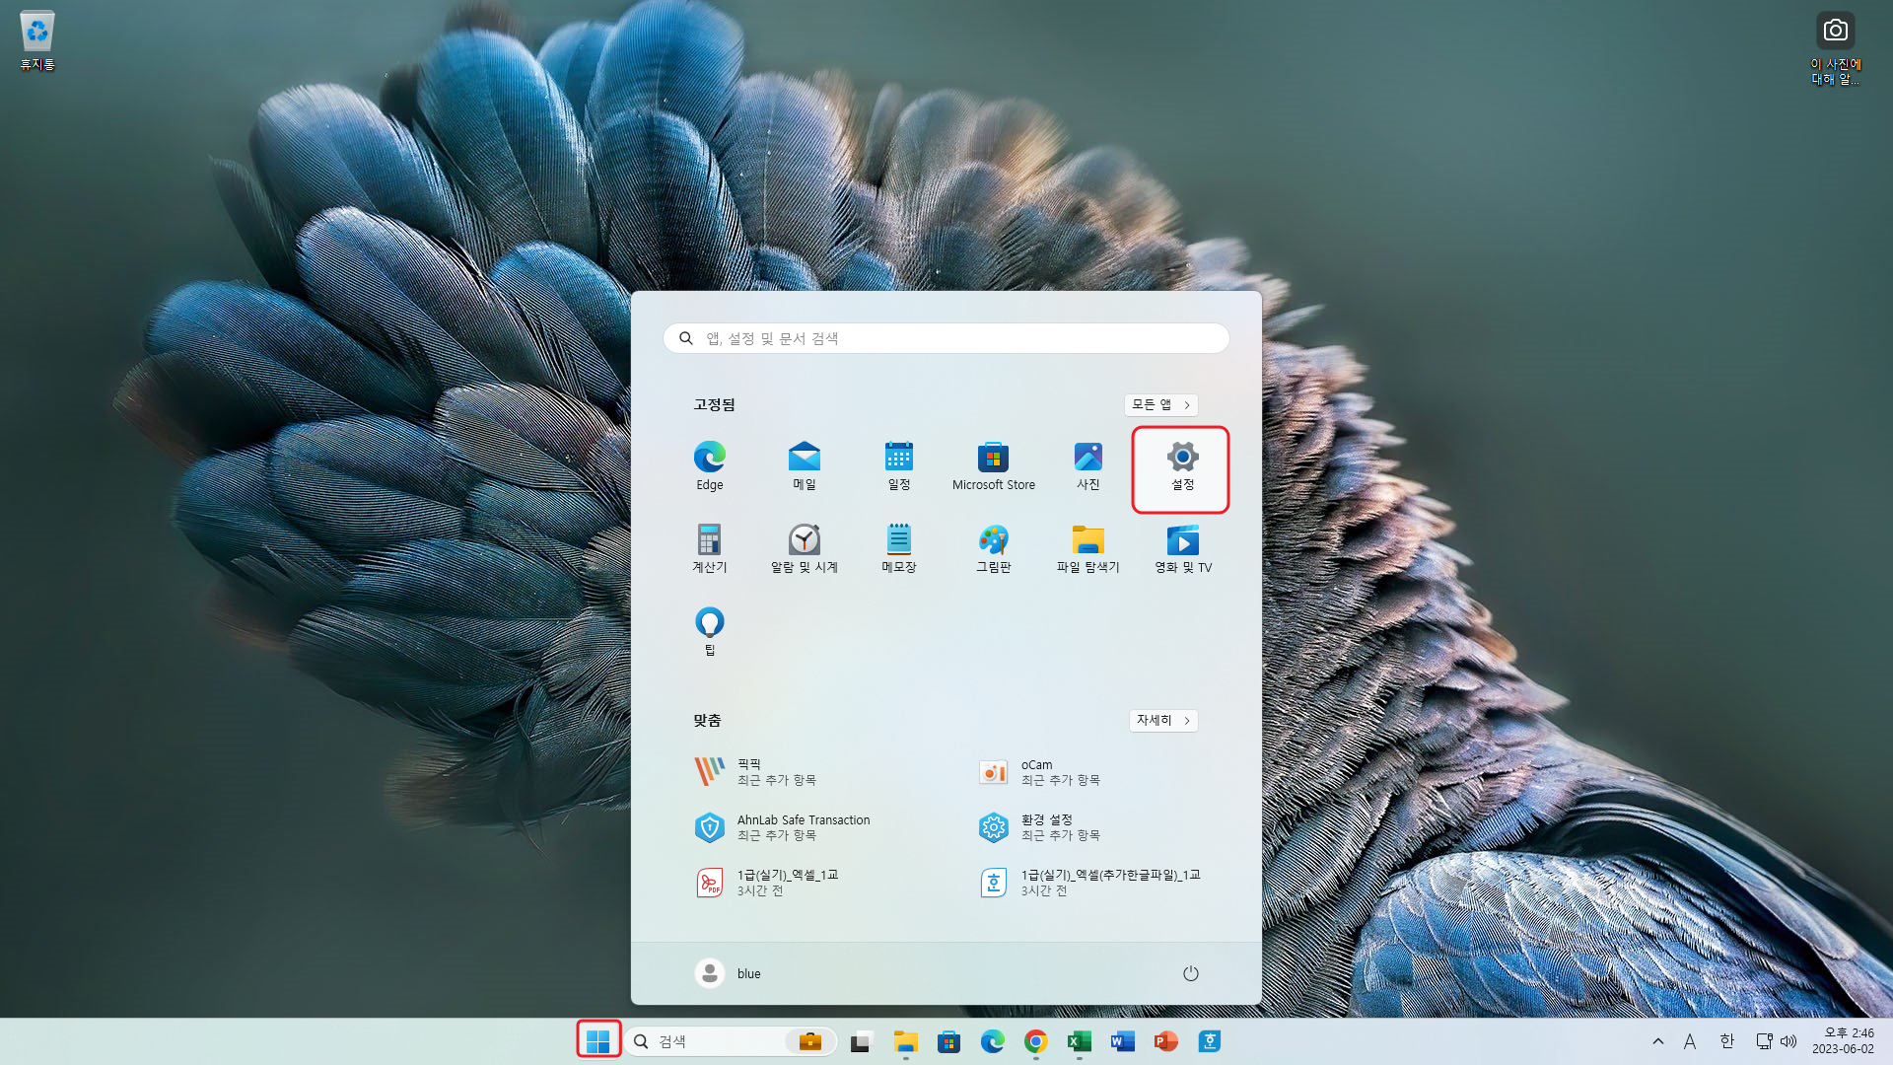Open the 설정 (Settings) pinned app
The width and height of the screenshot is (1893, 1065).
[1182, 466]
